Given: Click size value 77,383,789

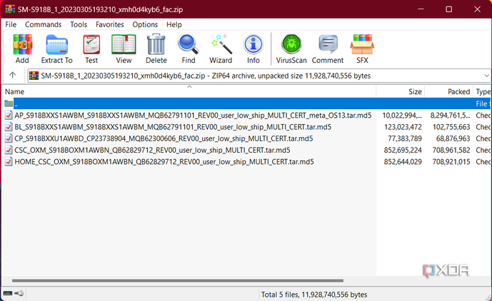Looking at the screenshot, I should coord(405,138).
